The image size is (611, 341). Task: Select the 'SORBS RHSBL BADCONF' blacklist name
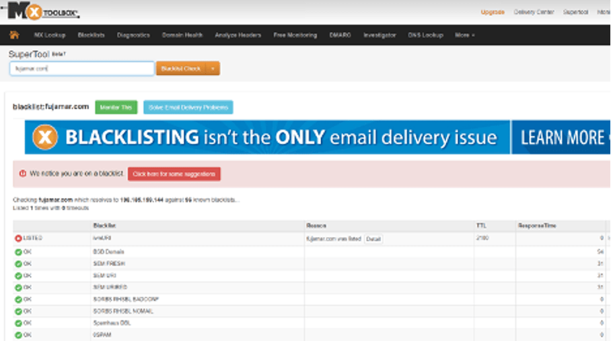tap(126, 299)
